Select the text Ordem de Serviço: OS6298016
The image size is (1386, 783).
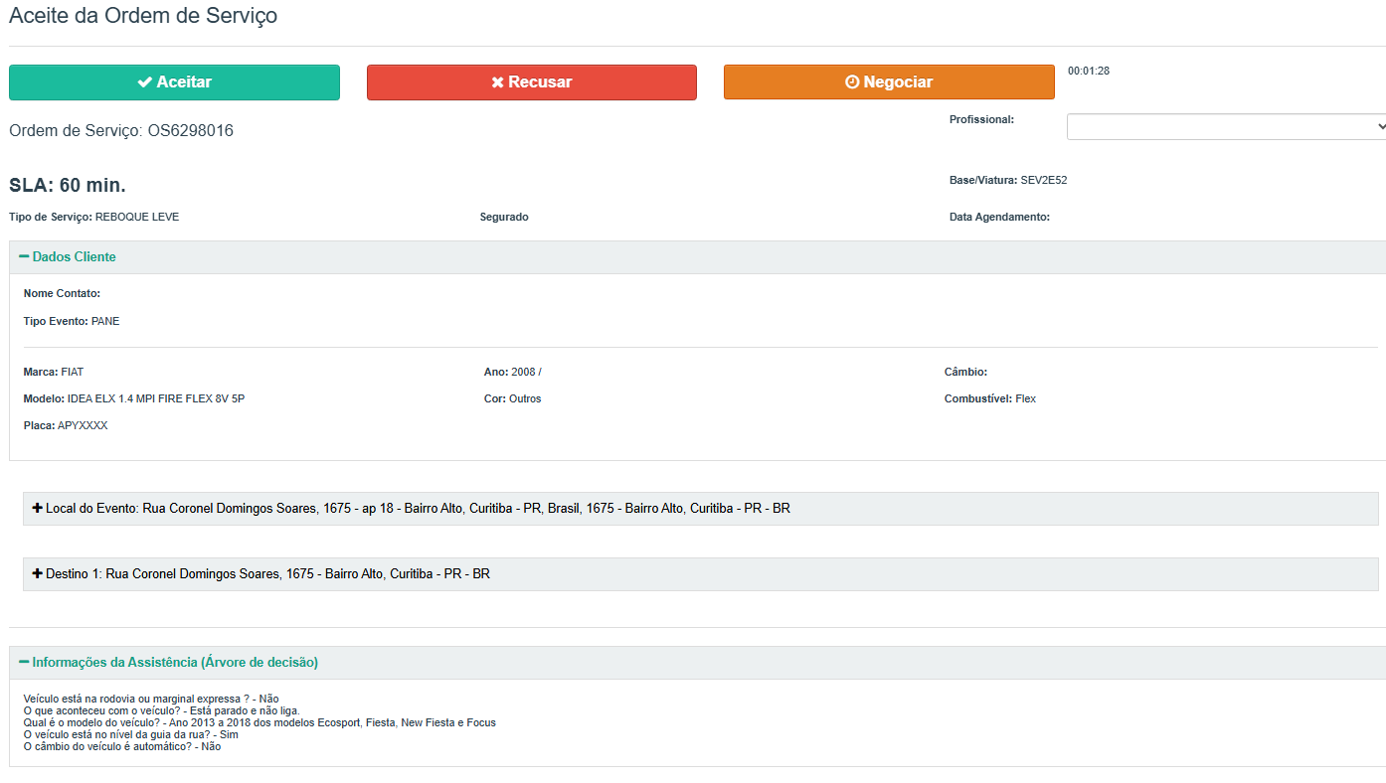tap(121, 130)
